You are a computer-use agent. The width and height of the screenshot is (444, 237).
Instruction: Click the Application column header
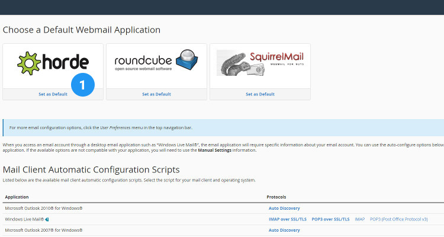coord(17,197)
